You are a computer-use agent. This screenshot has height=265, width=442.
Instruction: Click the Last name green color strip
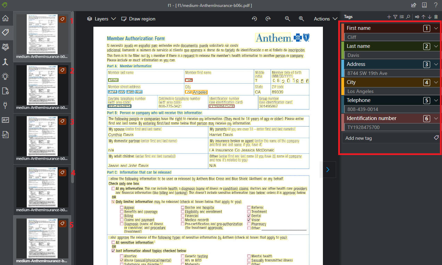point(343,50)
